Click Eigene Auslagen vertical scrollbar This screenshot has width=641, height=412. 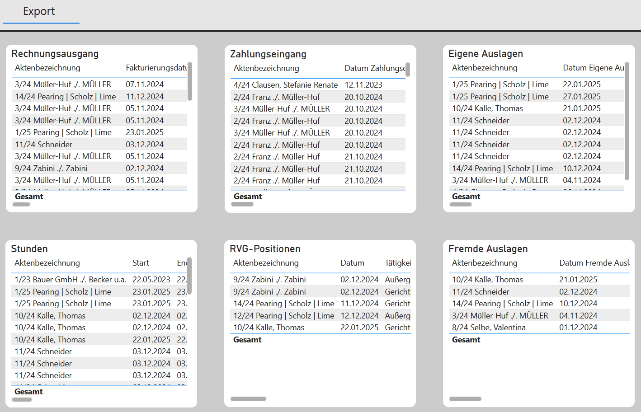click(x=627, y=121)
